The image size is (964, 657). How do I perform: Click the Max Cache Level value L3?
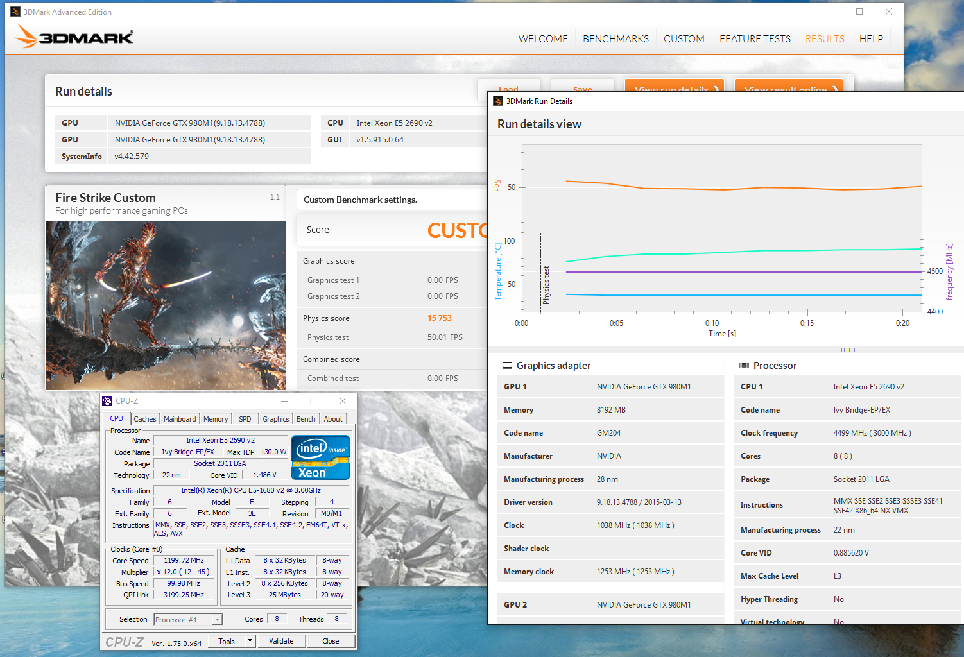point(837,576)
